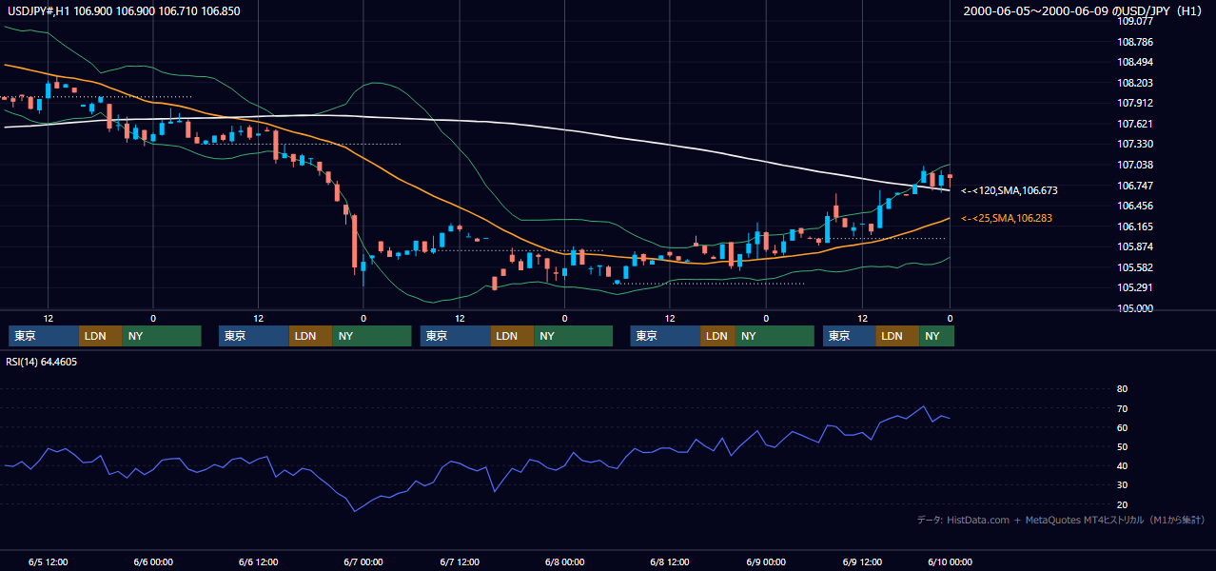Click the RSI scale value 50

[x=1122, y=446]
